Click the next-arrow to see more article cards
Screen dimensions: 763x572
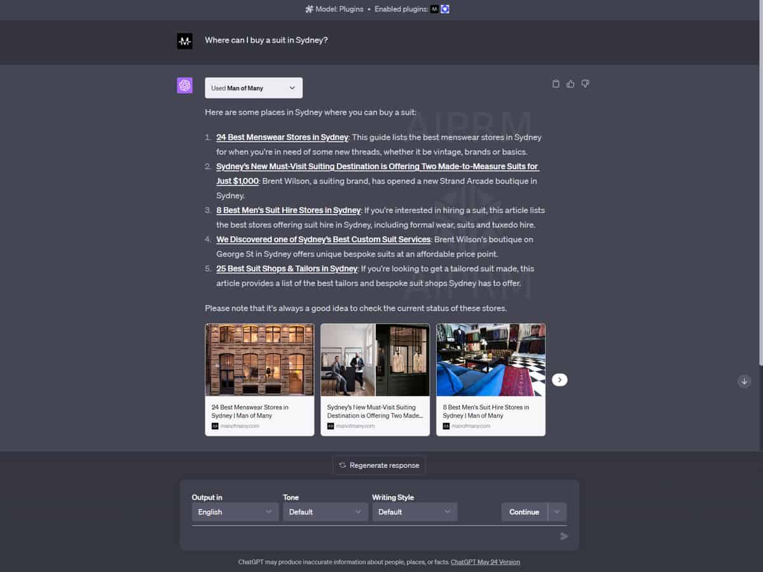(560, 379)
